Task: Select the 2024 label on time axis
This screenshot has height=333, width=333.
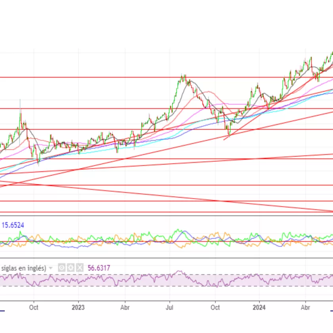Action: [259, 307]
